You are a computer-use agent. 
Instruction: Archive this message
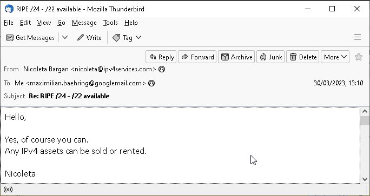click(236, 57)
